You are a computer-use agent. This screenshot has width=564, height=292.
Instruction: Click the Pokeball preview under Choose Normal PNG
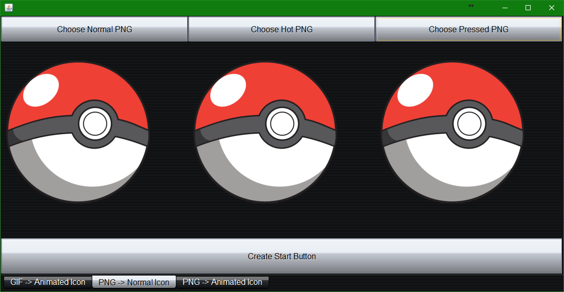point(78,132)
